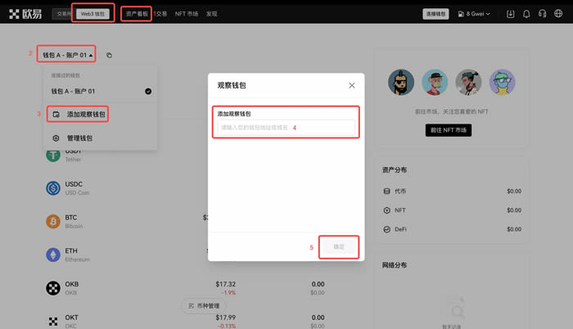Screen dimensions: 573x329
Task: Click the download icon in top bar
Action: coord(511,14)
